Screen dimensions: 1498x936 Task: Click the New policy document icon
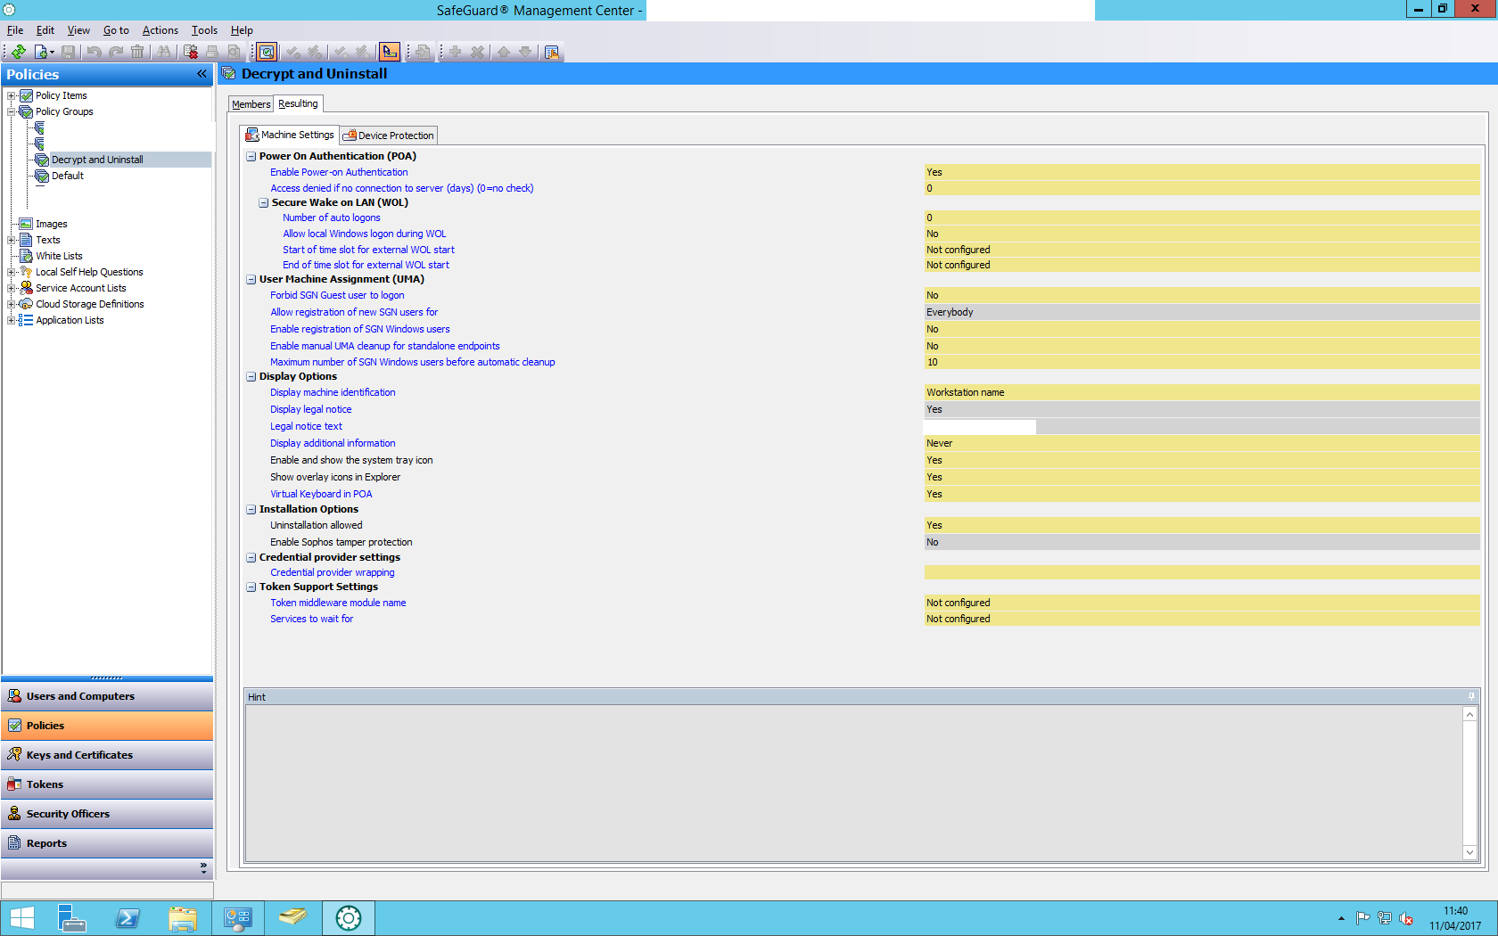tap(40, 52)
